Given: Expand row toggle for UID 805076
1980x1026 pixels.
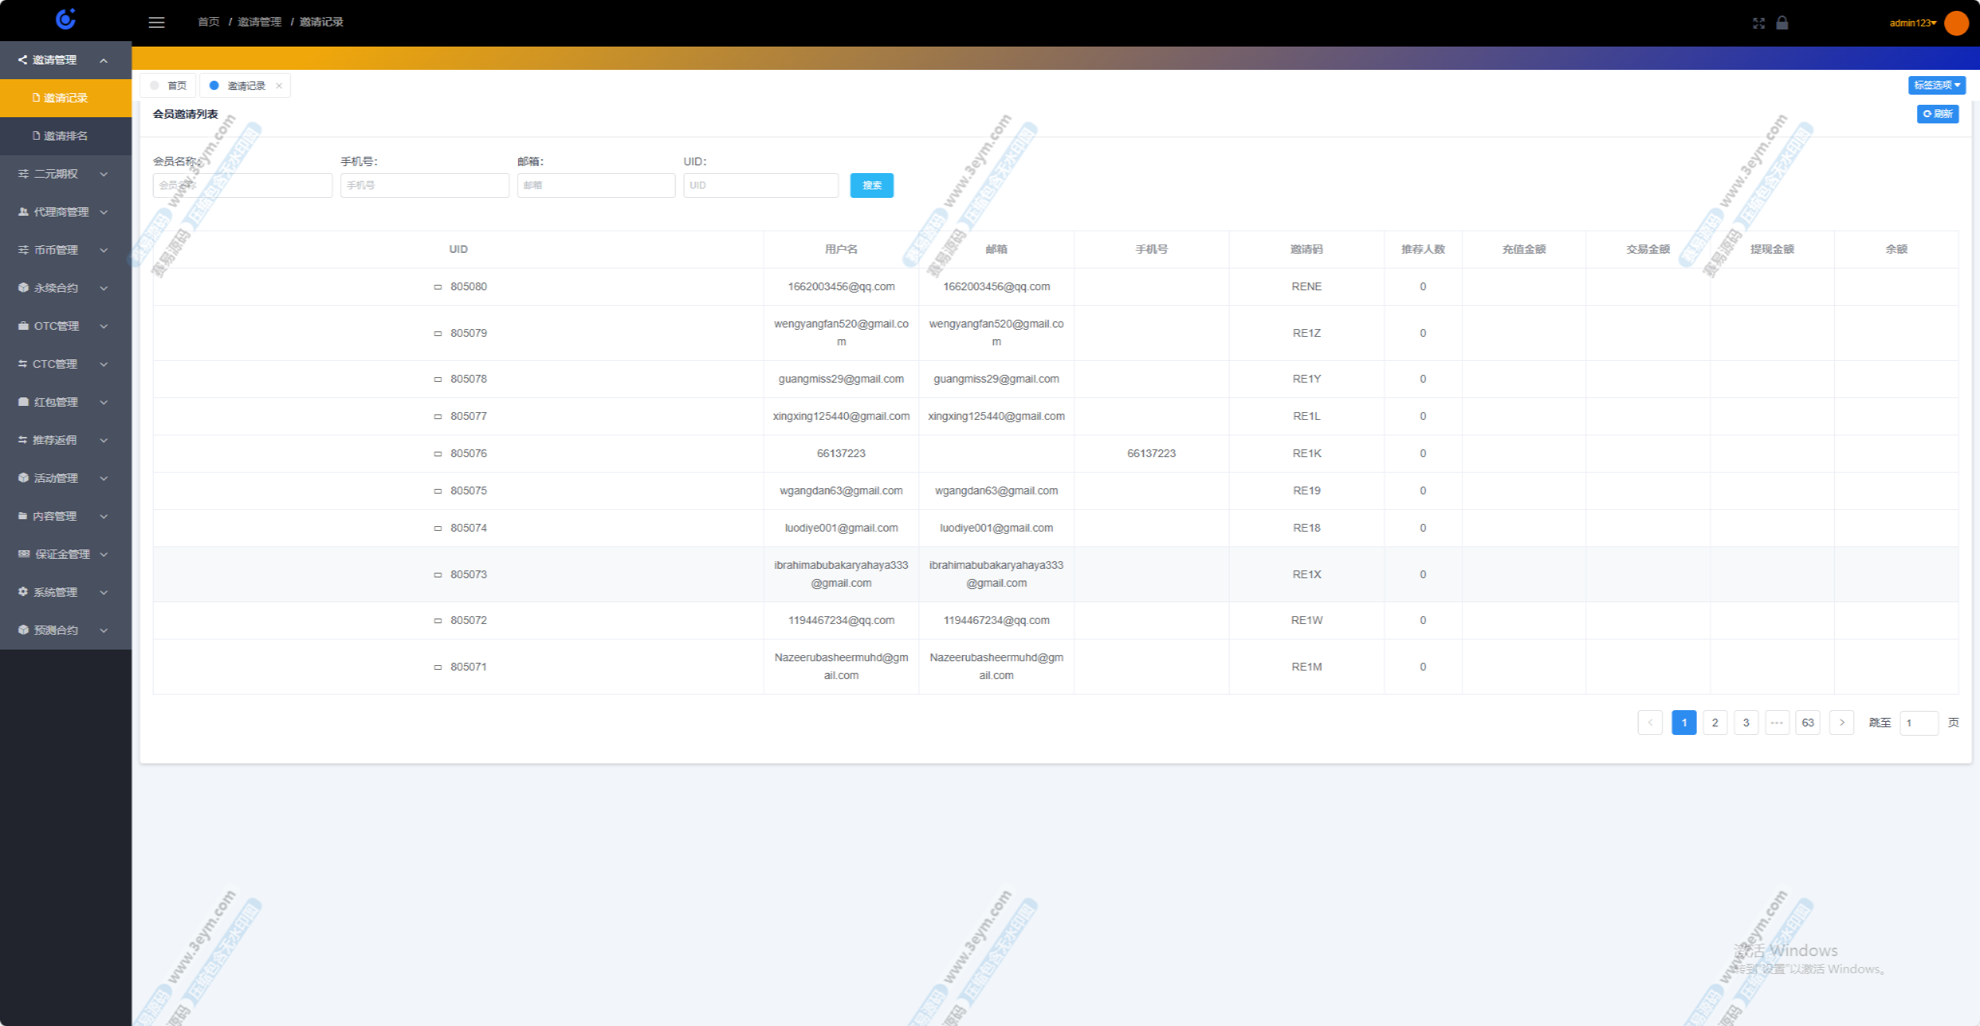Looking at the screenshot, I should click(x=438, y=454).
